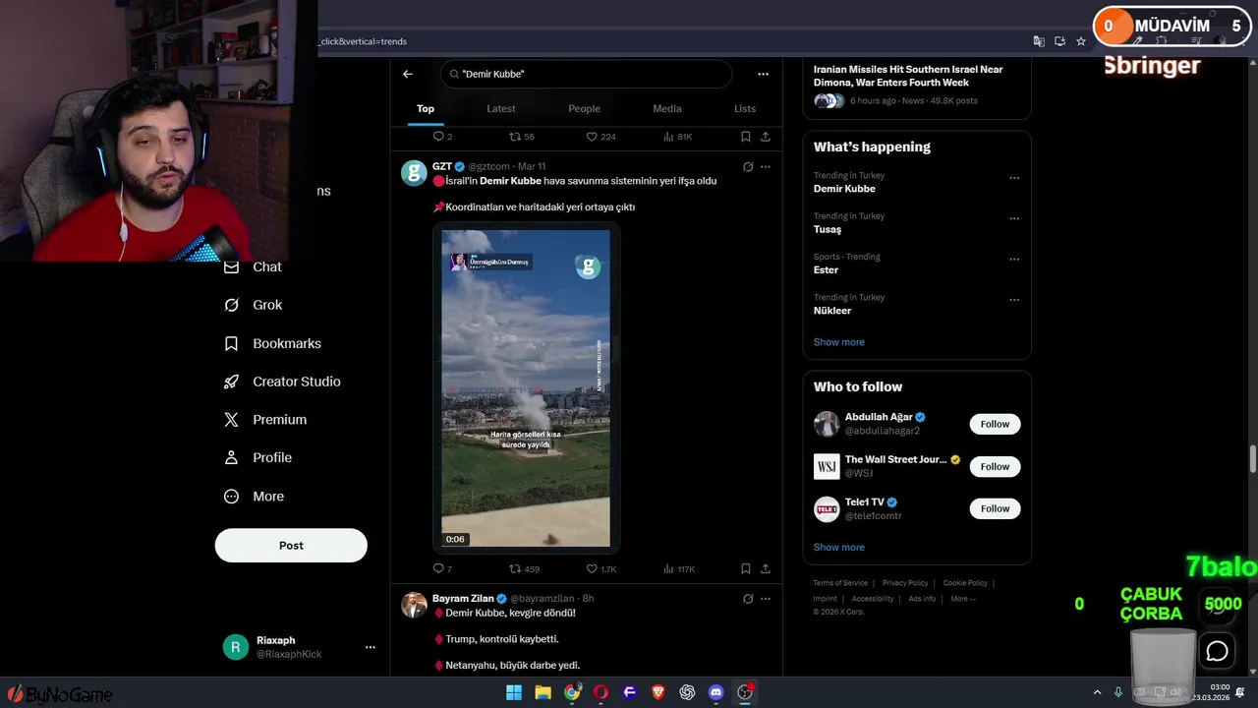Open Privacy Policy link
Image resolution: width=1258 pixels, height=708 pixels.
905,583
